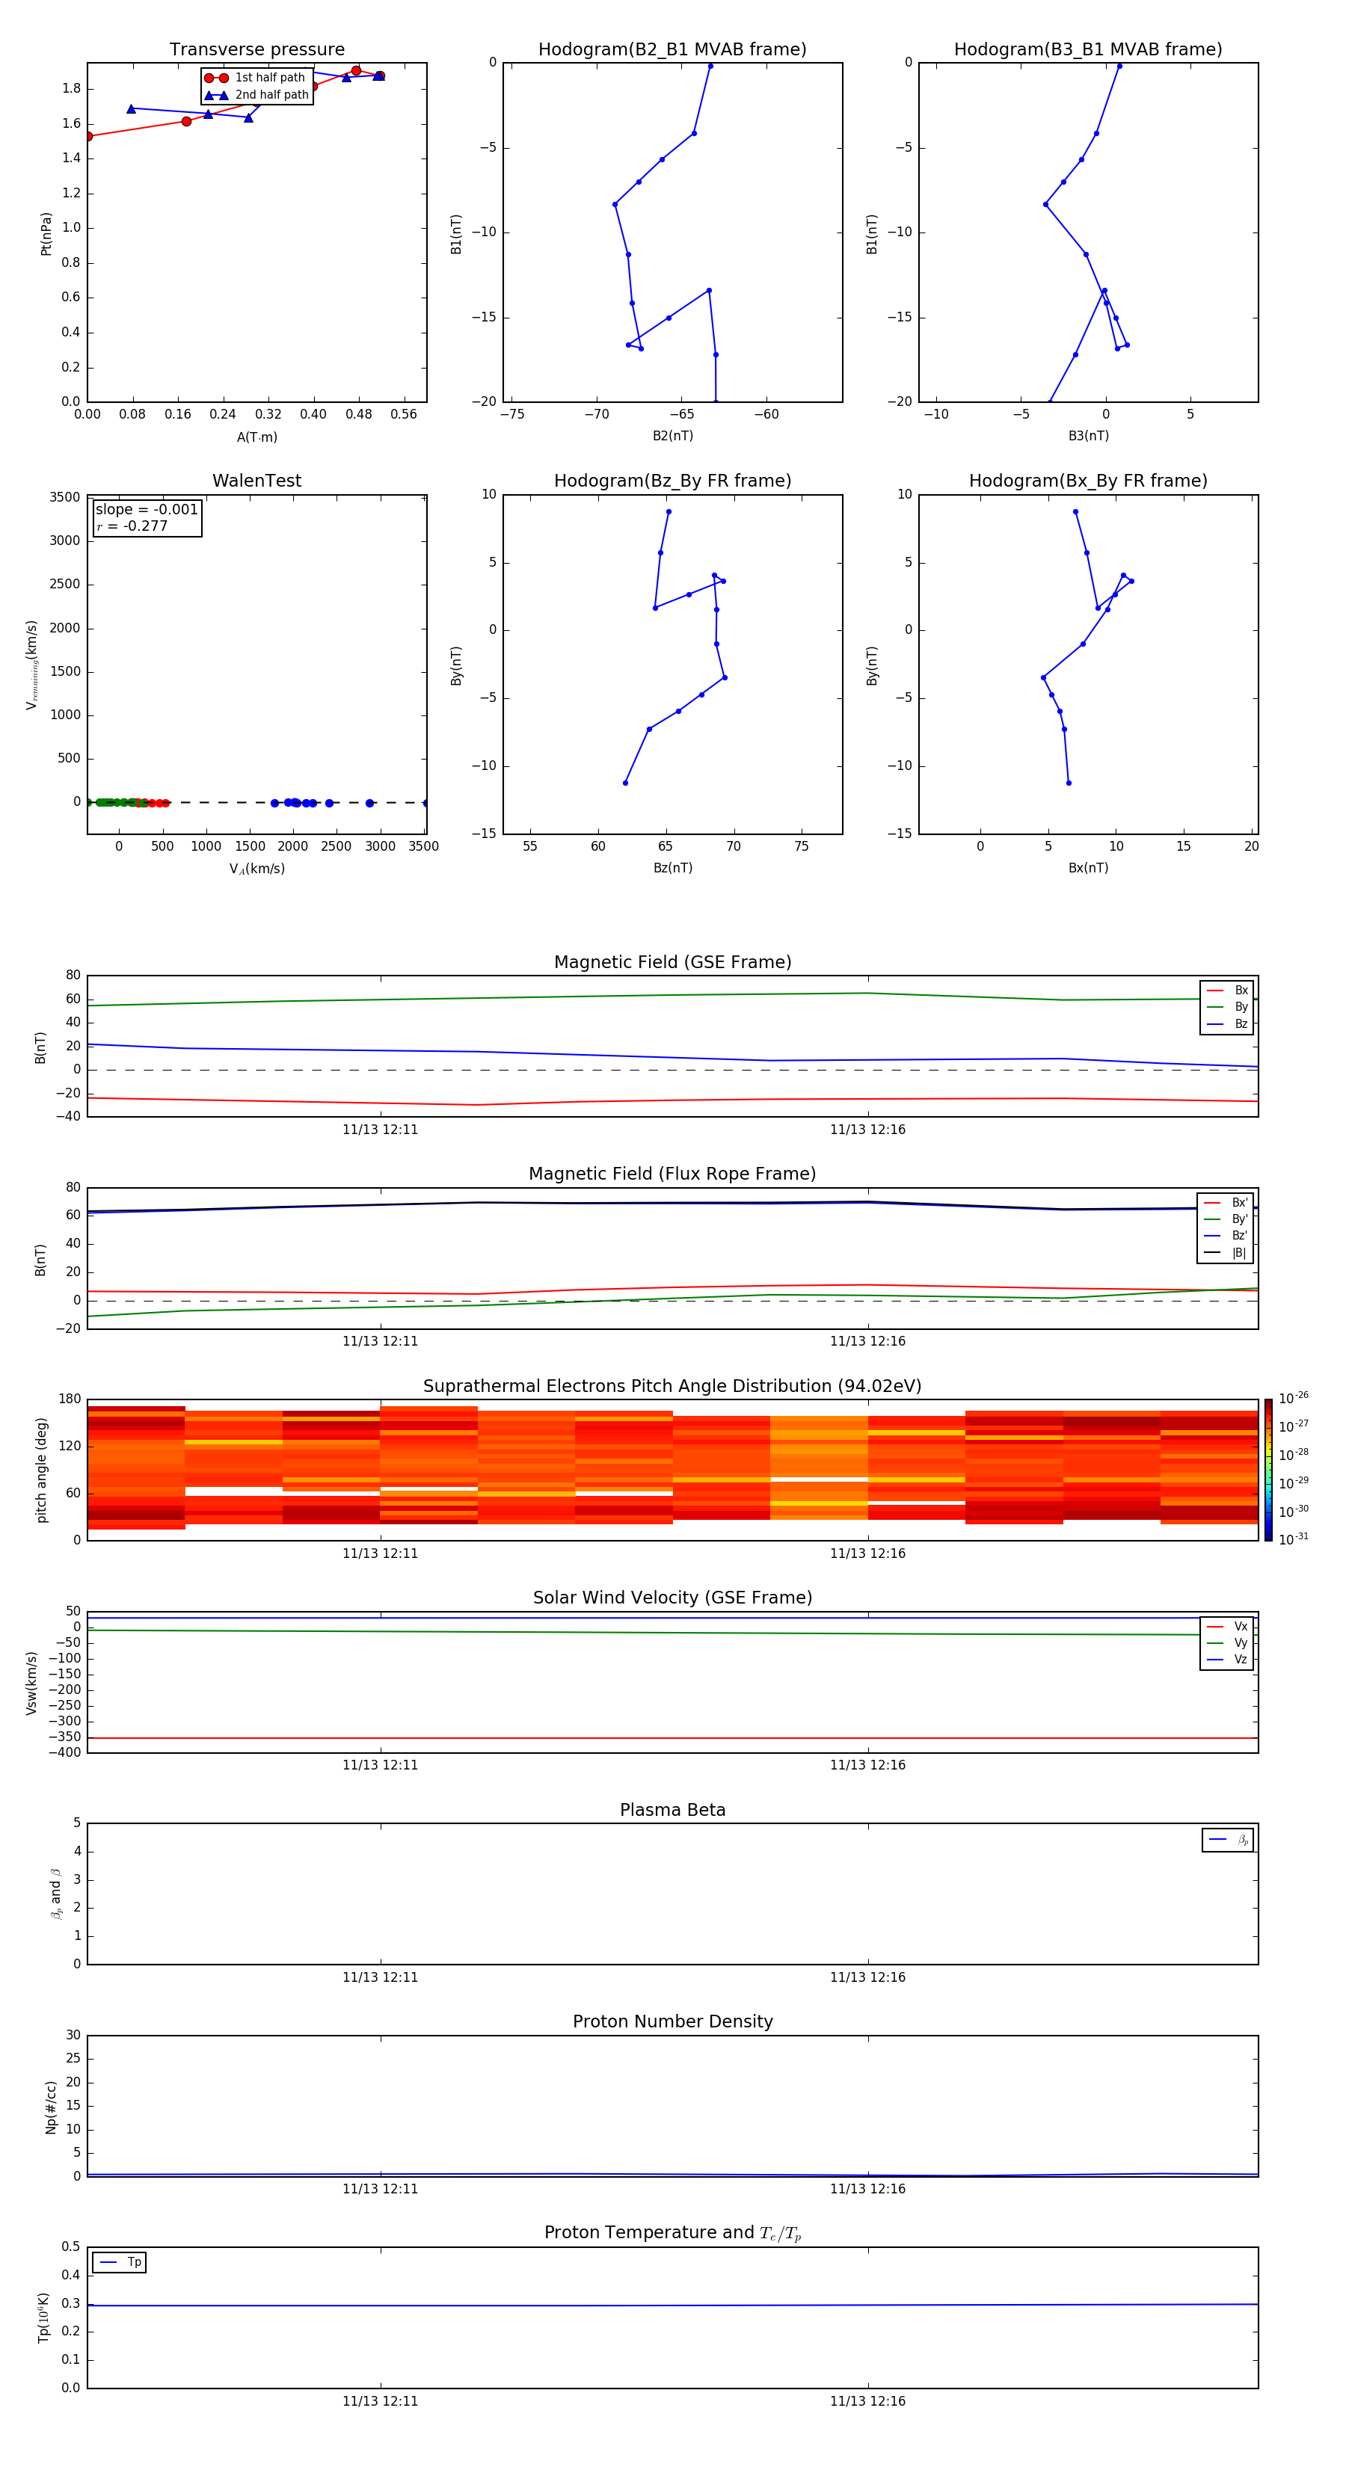Click the 'V_A(km/s)' x-axis label

256,869
